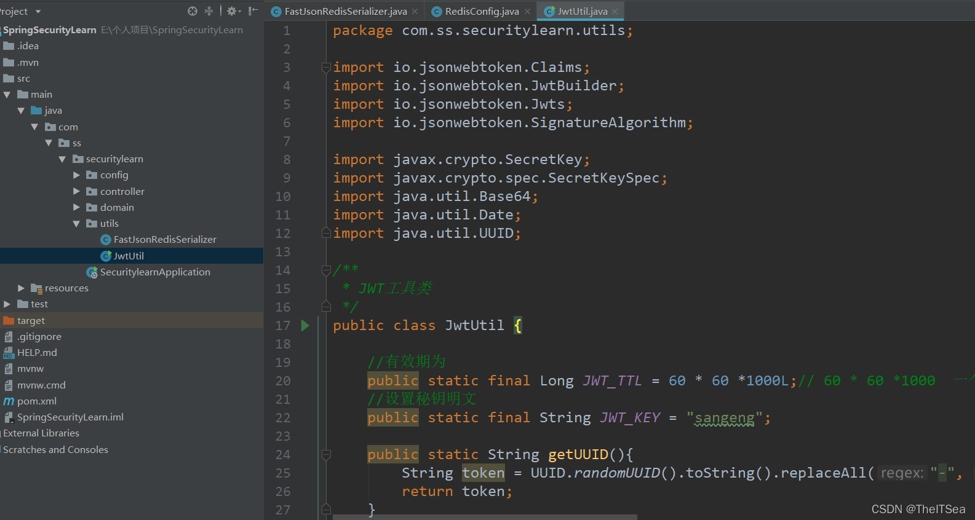Click the SecretKeySpec import line
Image resolution: width=975 pixels, height=520 pixels.
point(499,178)
